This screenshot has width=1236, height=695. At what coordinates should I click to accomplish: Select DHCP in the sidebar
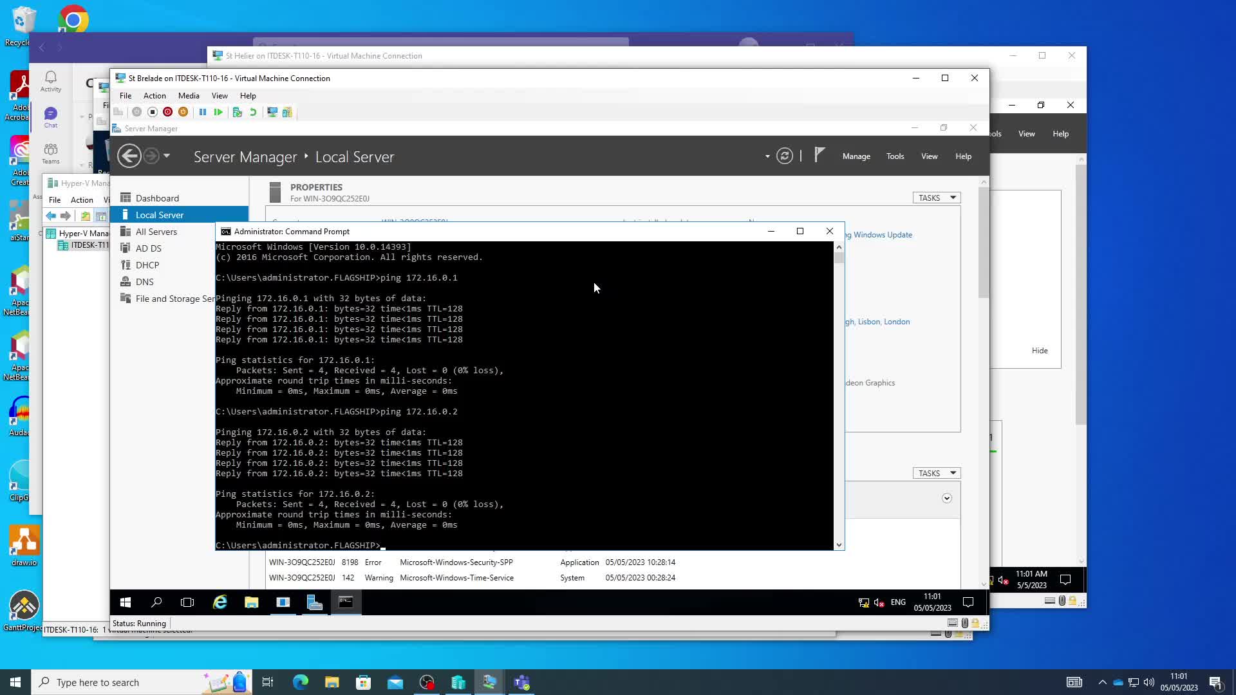(147, 265)
